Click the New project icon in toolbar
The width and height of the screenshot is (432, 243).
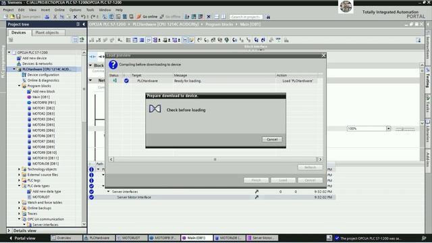[x=6, y=17]
